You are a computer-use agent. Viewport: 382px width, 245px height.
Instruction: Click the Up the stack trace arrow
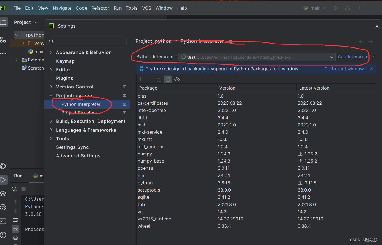[x=15, y=202]
